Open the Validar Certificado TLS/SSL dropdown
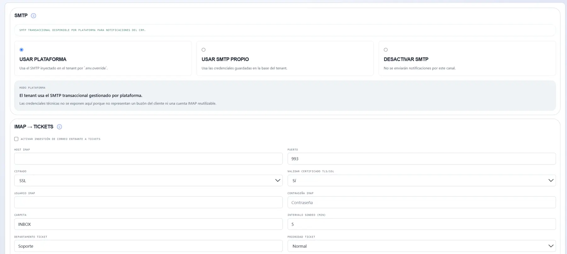The image size is (567, 254). [x=421, y=180]
